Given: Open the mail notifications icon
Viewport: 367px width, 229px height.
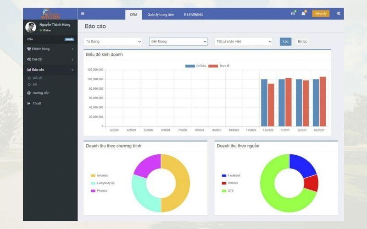Looking at the screenshot, I should [293, 14].
